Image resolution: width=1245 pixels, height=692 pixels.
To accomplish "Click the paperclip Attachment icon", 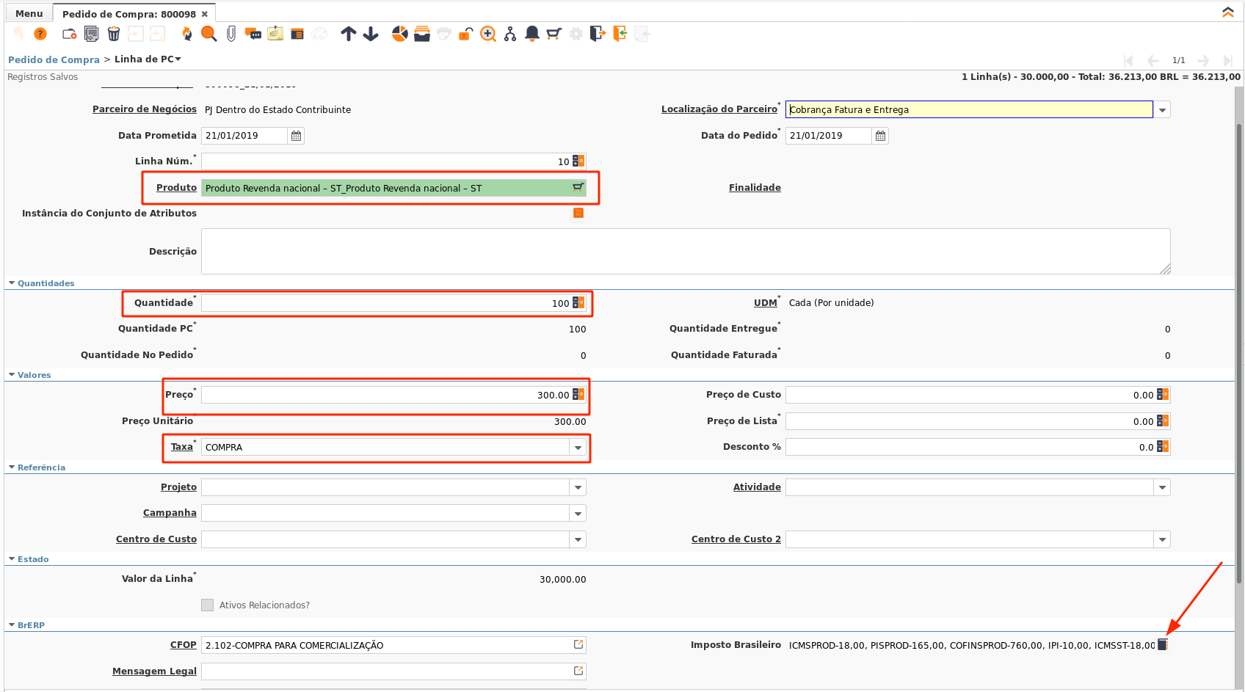I will 231,34.
